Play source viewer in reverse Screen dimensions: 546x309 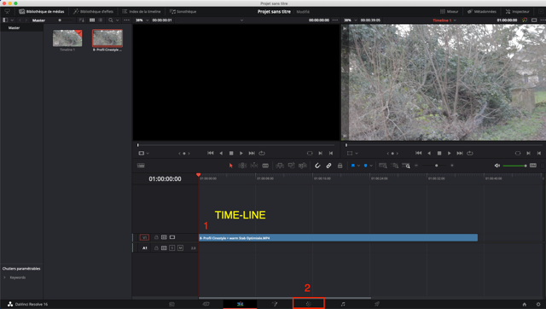coord(221,154)
